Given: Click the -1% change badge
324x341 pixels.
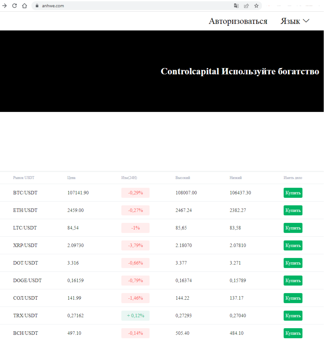Looking at the screenshot, I should click(x=135, y=228).
